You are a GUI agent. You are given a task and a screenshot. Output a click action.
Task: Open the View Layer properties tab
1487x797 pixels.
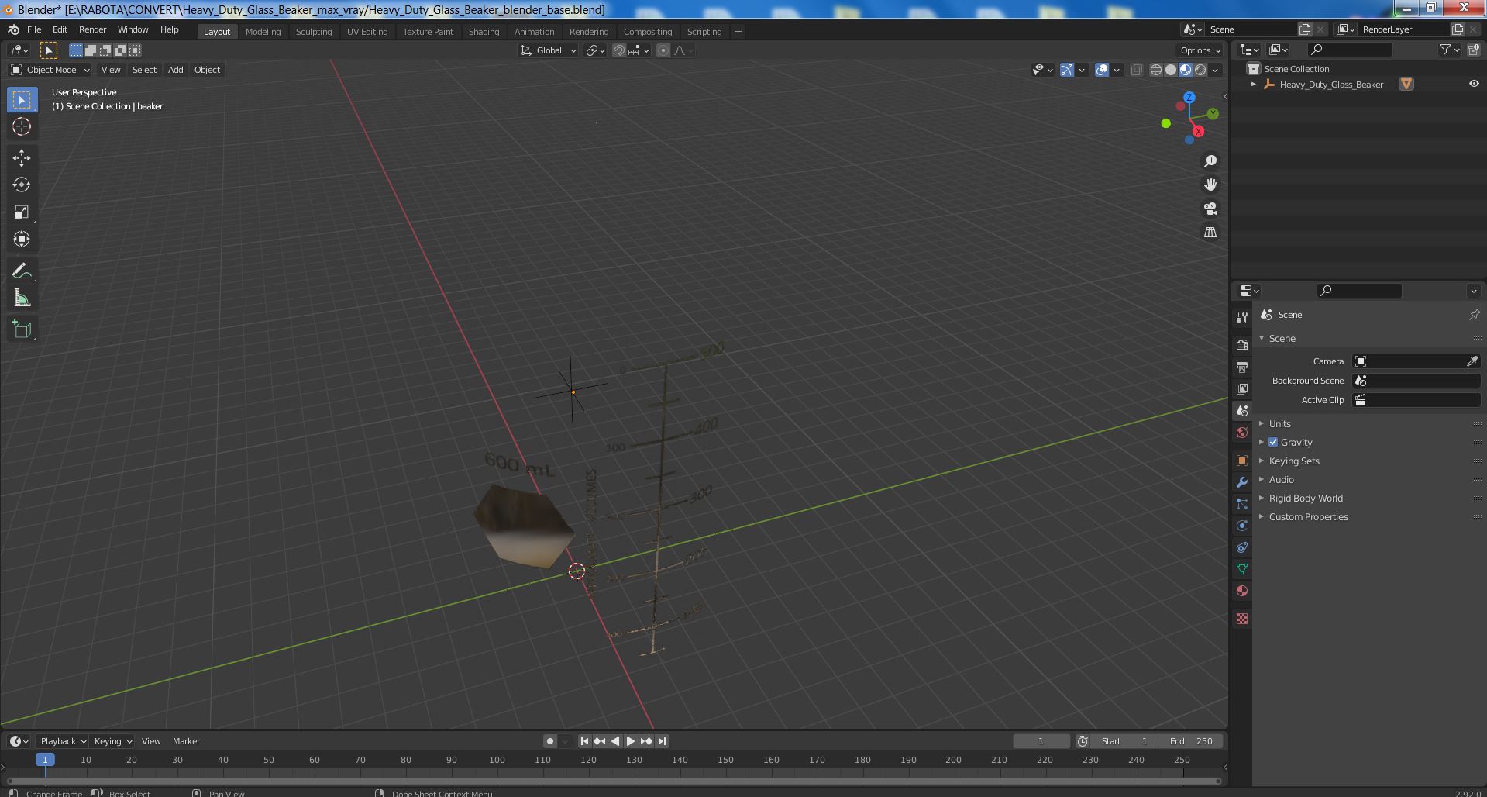click(1242, 388)
